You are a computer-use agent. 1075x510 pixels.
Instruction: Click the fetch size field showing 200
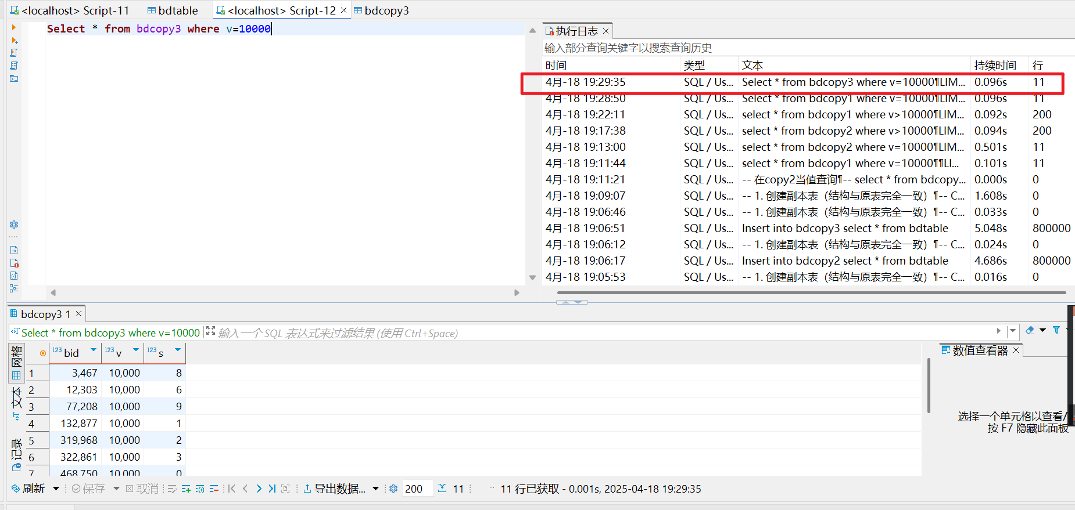coord(417,489)
